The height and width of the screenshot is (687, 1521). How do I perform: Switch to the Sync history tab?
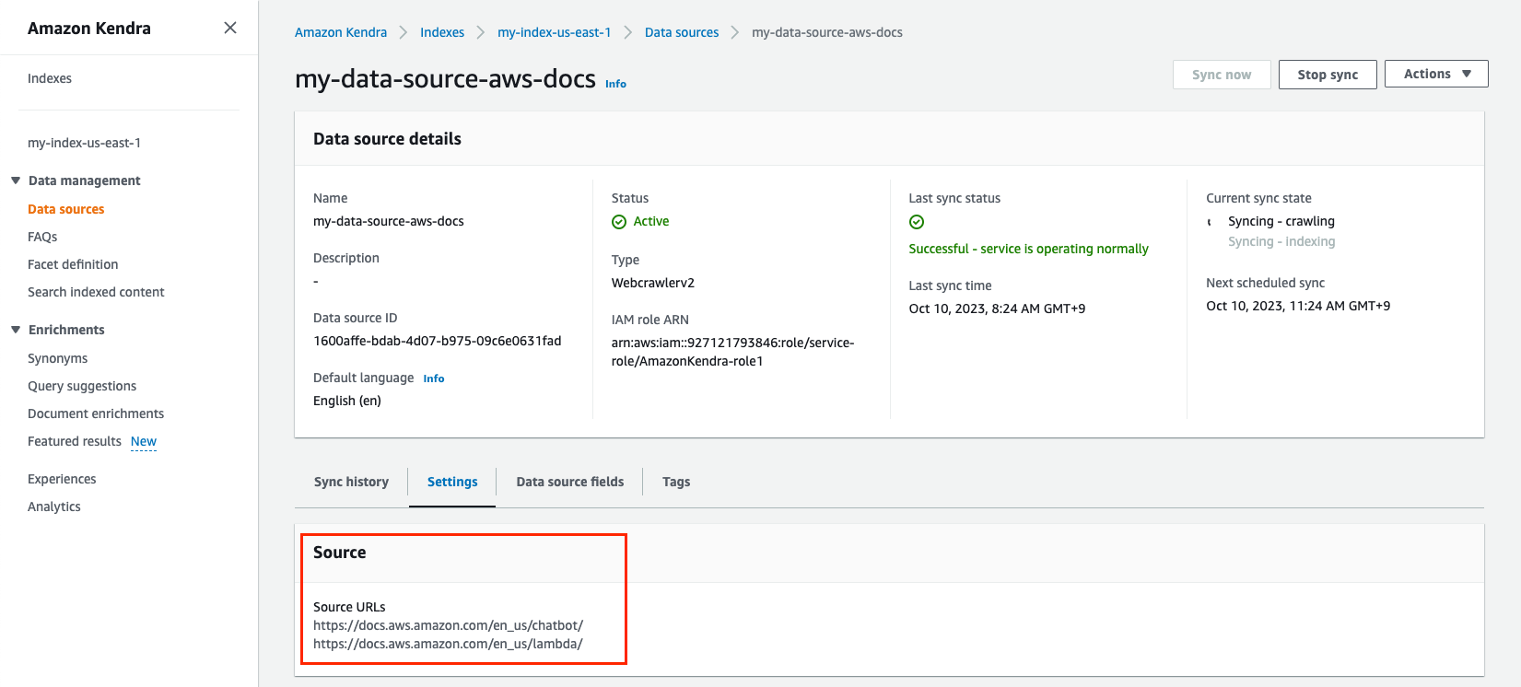[x=351, y=482]
